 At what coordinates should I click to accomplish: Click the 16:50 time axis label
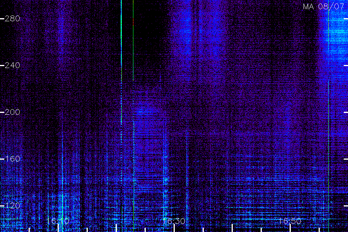[x=290, y=221]
